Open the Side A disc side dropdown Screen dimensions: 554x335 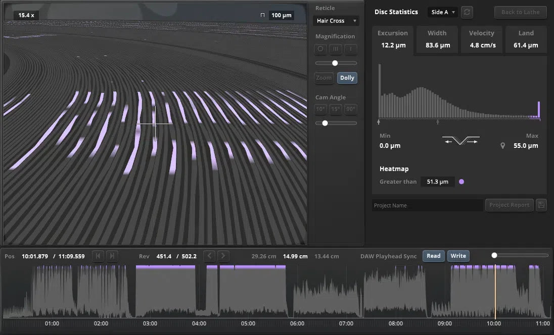[x=443, y=12]
